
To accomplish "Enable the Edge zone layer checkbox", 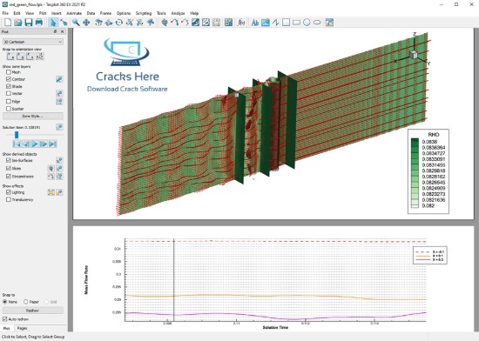I will pyautogui.click(x=8, y=101).
